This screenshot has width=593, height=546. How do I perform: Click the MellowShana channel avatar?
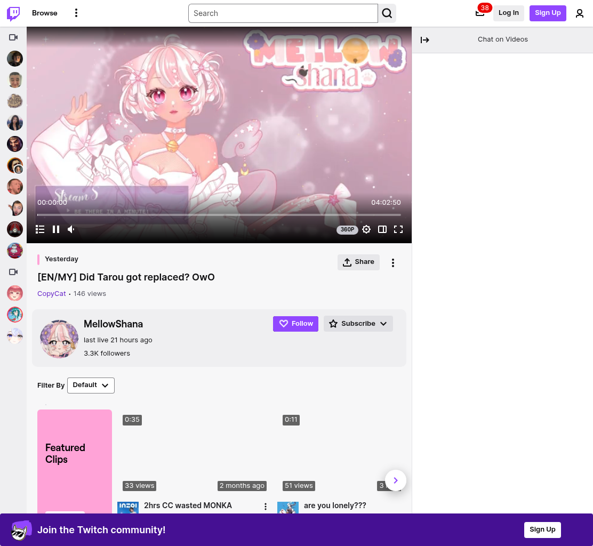point(59,339)
